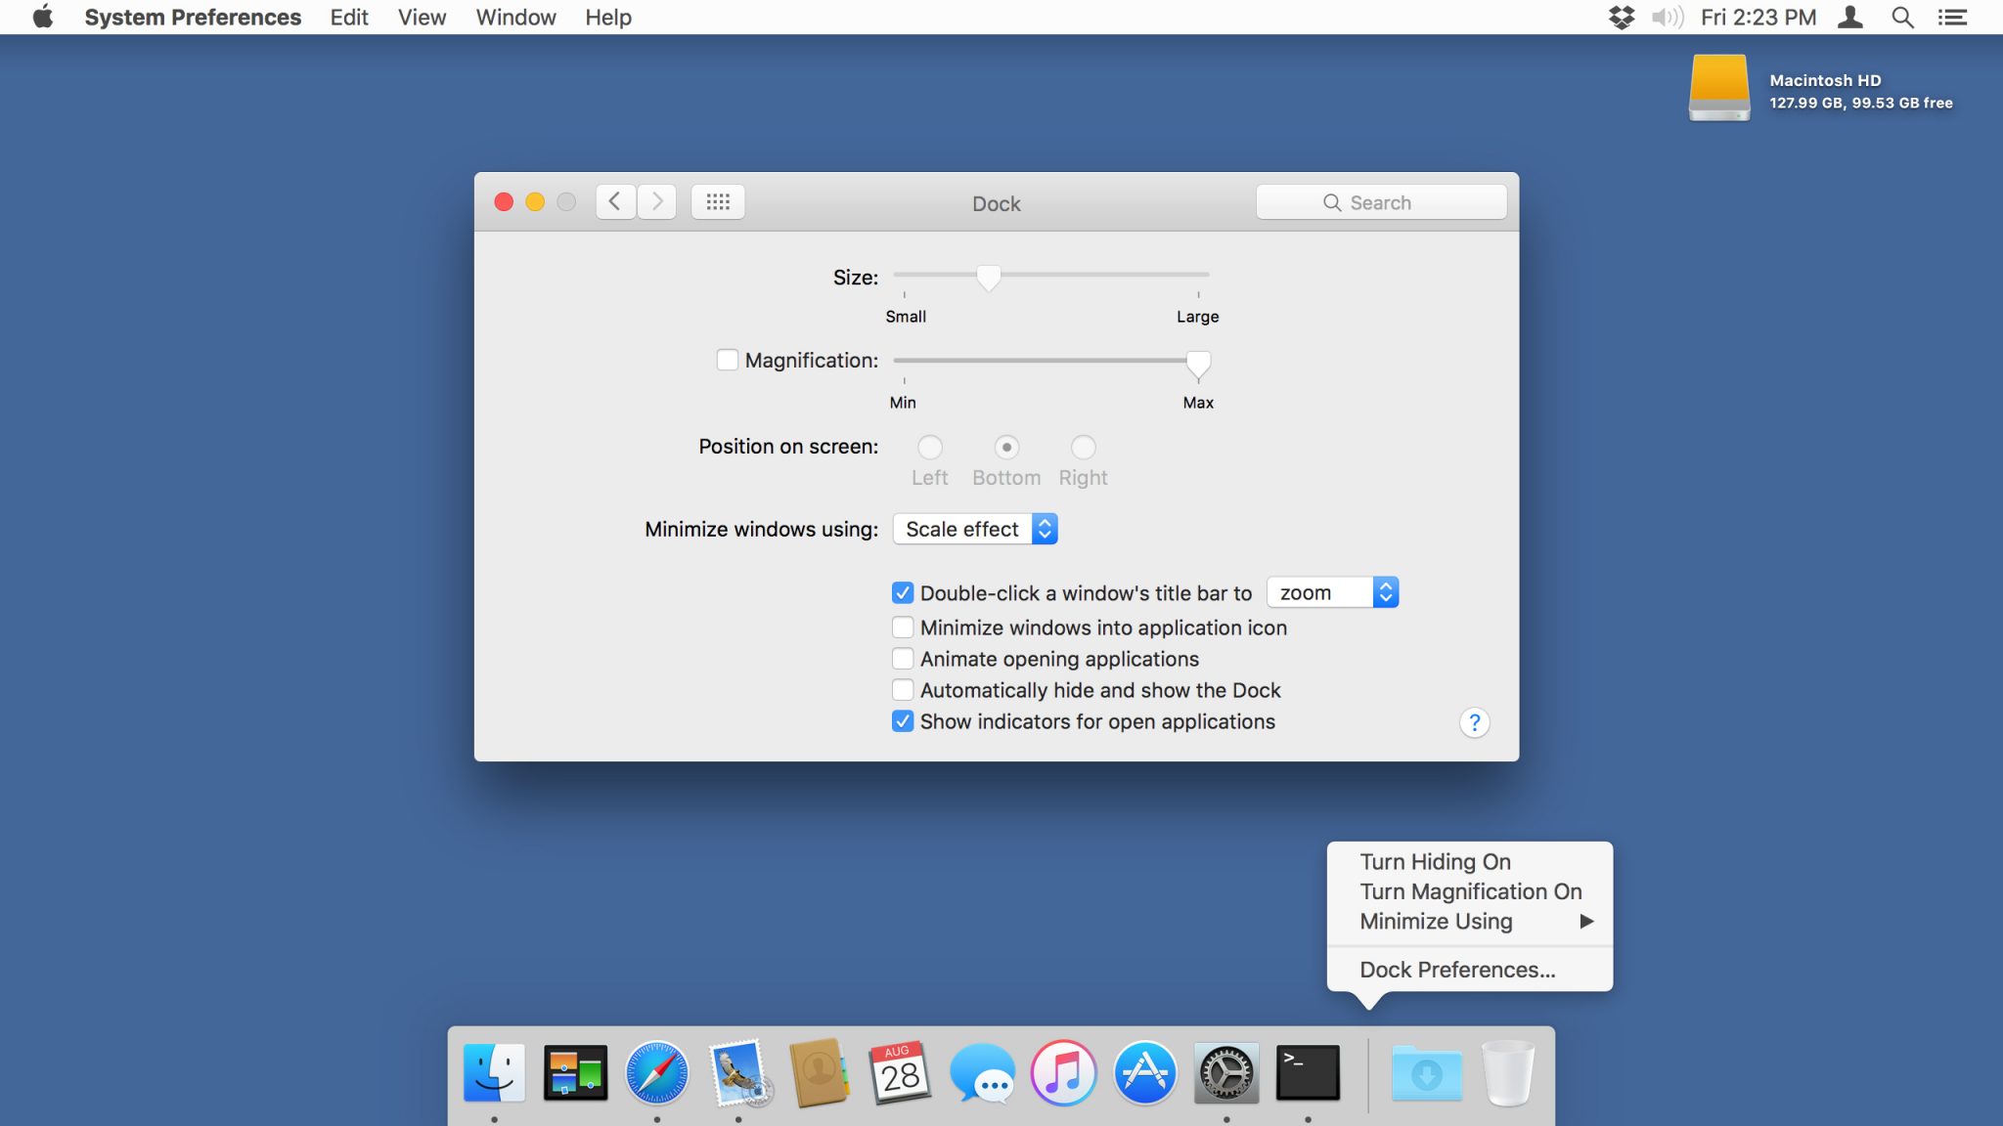Select Bottom position on screen radio button
The image size is (2003, 1126).
click(1005, 446)
